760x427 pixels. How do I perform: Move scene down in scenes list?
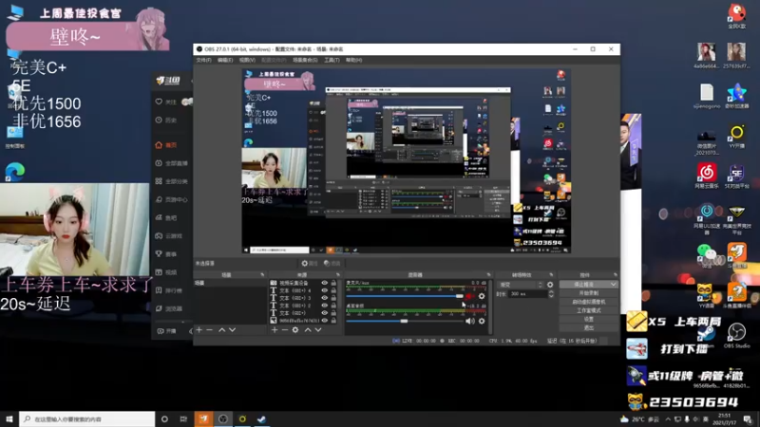(232, 329)
